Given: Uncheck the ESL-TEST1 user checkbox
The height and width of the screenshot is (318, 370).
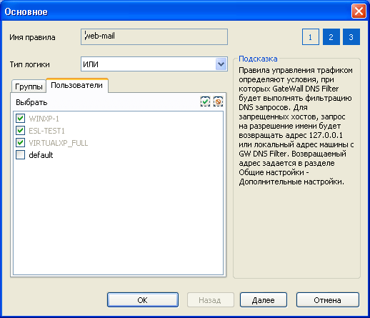Looking at the screenshot, I should (20, 130).
